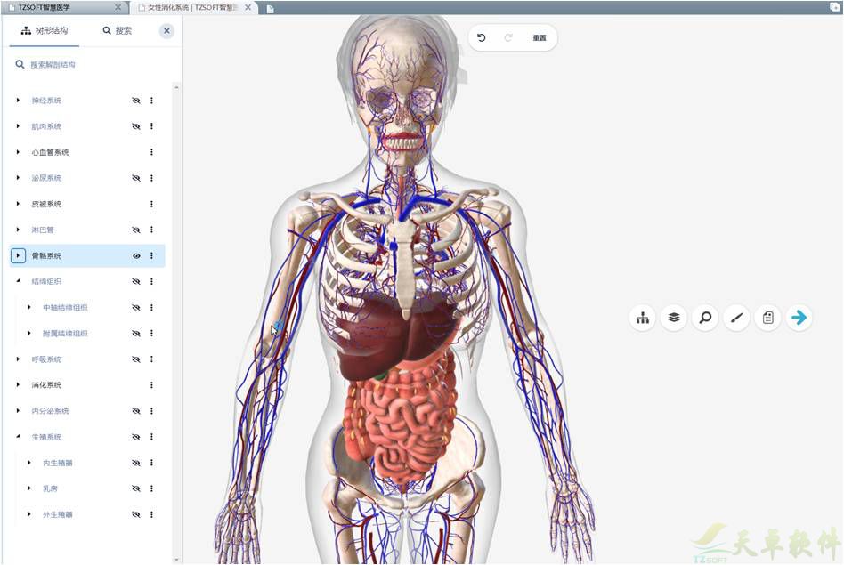This screenshot has width=844, height=565.
Task: Open the clipboard notes tool
Action: [x=767, y=318]
